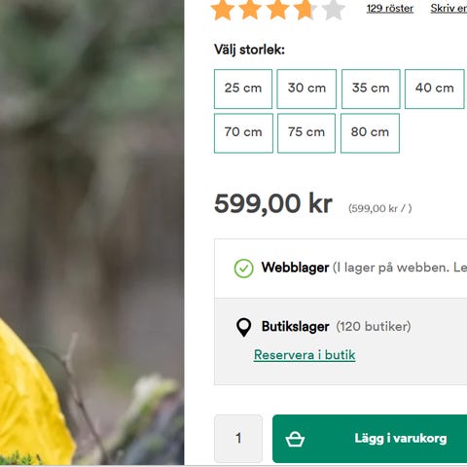Click the first orange rating star
467x467 pixels.
point(223,10)
